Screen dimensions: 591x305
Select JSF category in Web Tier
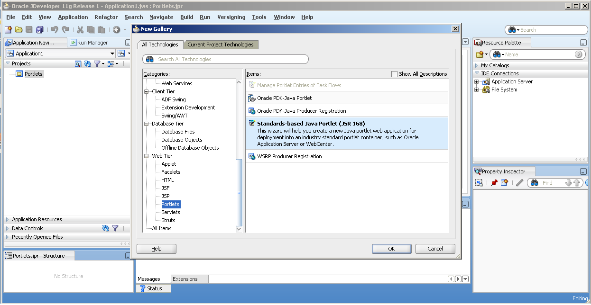pos(166,188)
